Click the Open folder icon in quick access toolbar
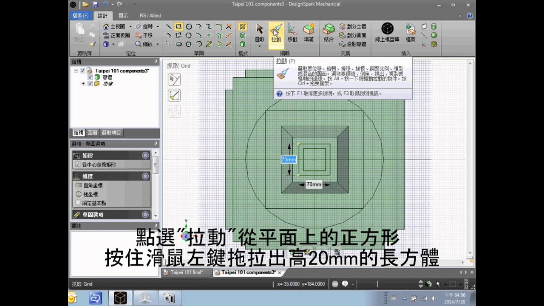544x306 pixels. pyautogui.click(x=85, y=4)
